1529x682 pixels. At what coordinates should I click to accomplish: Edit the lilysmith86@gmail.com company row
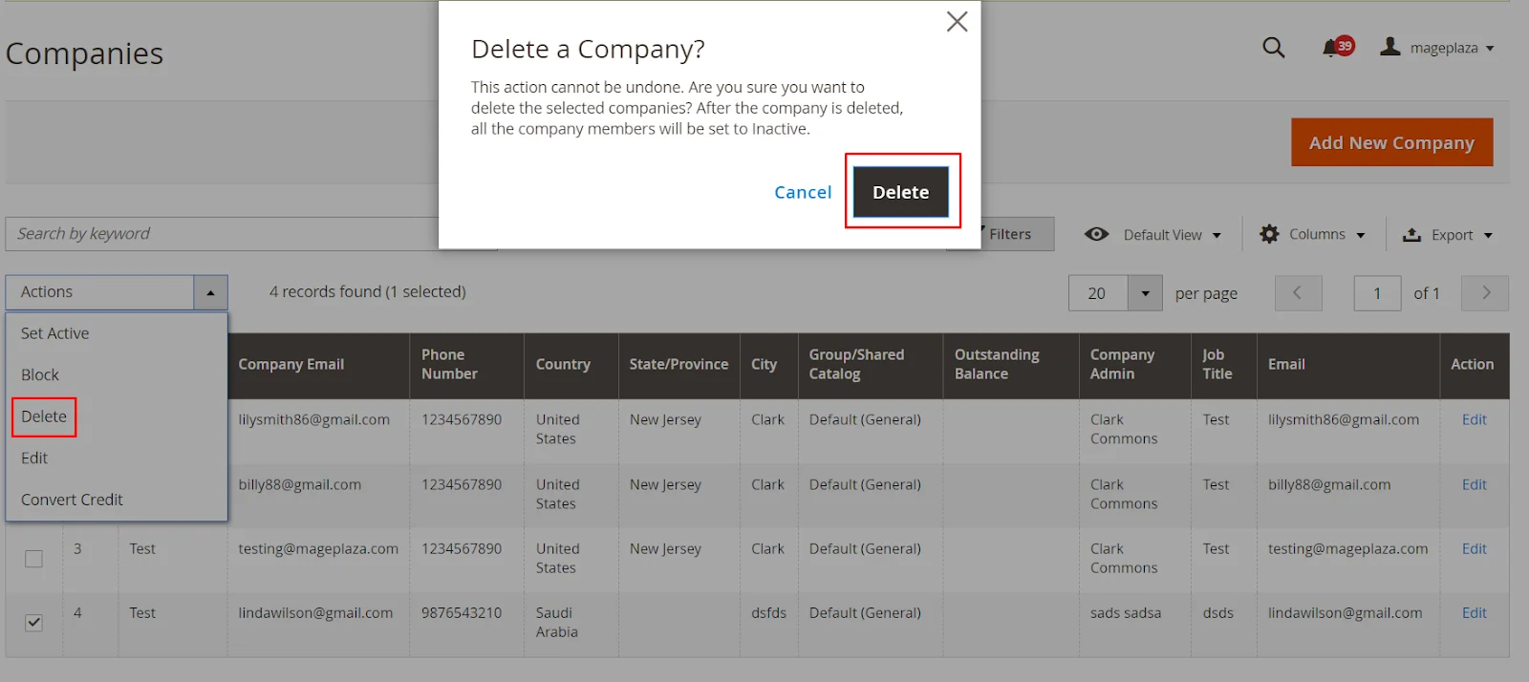[x=1474, y=419]
